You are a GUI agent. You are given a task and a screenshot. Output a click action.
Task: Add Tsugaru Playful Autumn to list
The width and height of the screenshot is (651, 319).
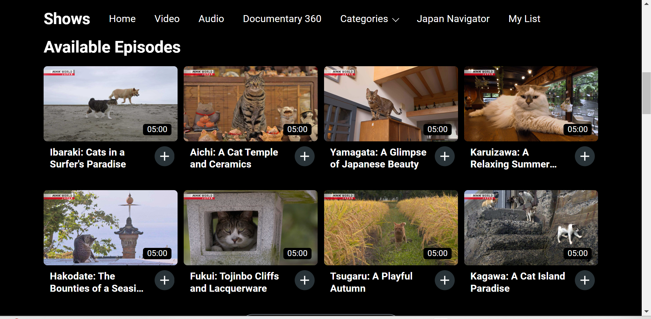(445, 280)
